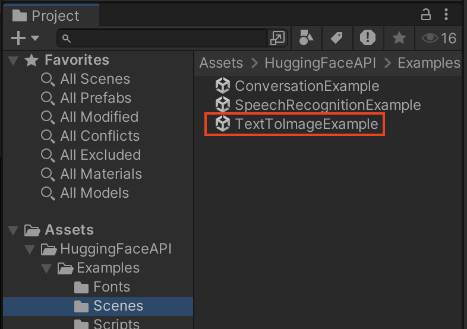Collapse the Favorites section
Image resolution: width=467 pixels, height=329 pixels.
pos(14,60)
